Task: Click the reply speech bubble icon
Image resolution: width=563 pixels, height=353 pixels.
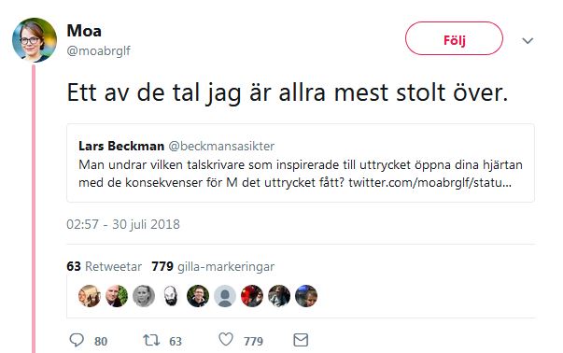Action: pos(77,340)
